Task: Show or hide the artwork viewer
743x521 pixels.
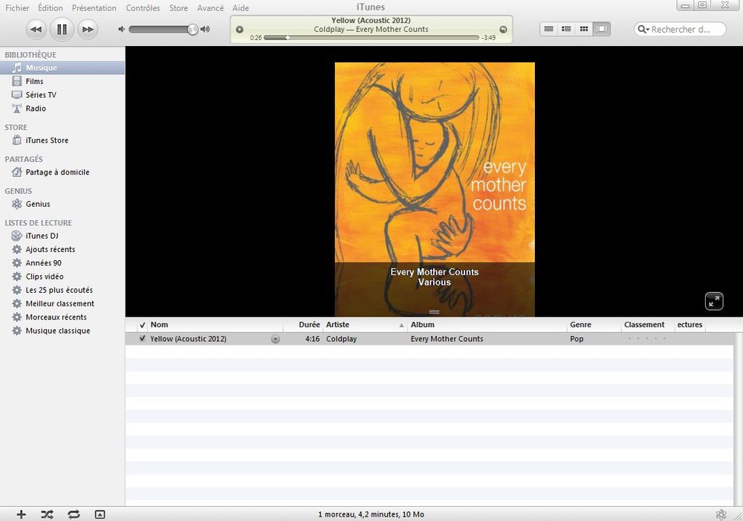Action: pos(100,514)
